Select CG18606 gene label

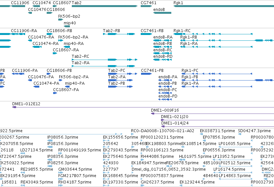tap(56, 9)
